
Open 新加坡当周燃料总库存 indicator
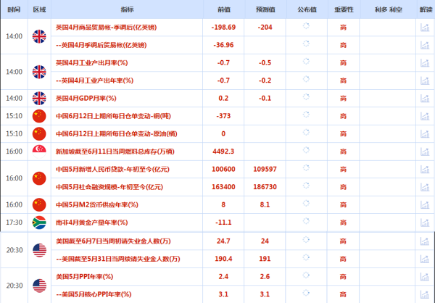115,151
